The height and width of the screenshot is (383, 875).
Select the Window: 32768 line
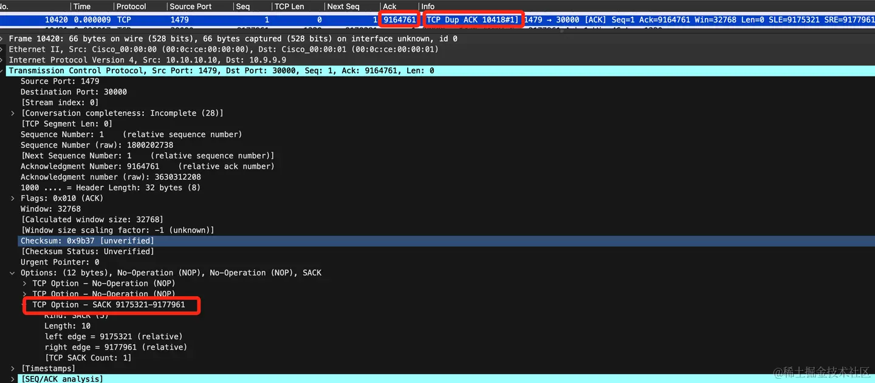[x=50, y=209]
